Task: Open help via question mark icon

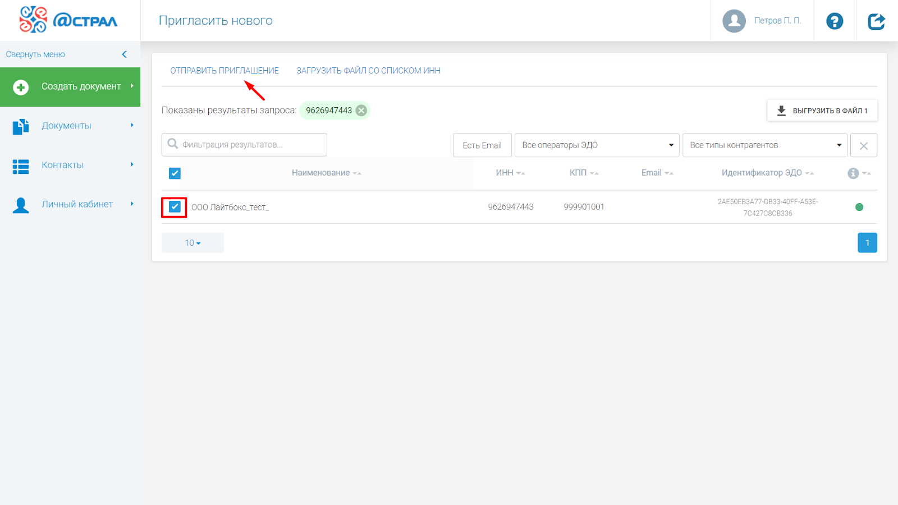Action: 835,21
